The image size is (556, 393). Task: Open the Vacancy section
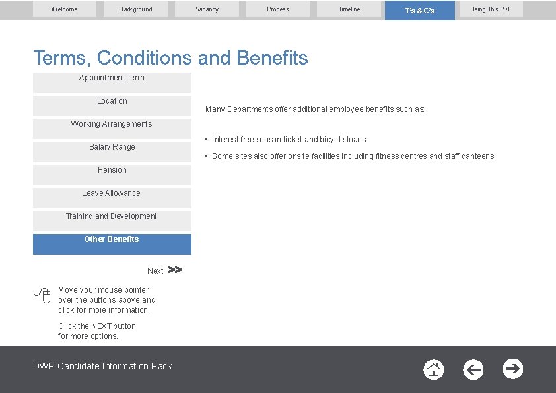(207, 9)
